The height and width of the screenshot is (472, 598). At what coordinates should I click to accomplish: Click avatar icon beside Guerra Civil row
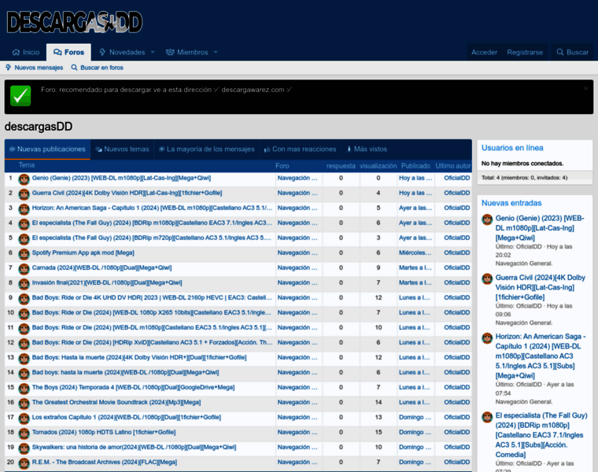pos(24,194)
